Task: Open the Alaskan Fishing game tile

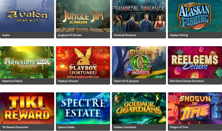Action: pos(195,16)
